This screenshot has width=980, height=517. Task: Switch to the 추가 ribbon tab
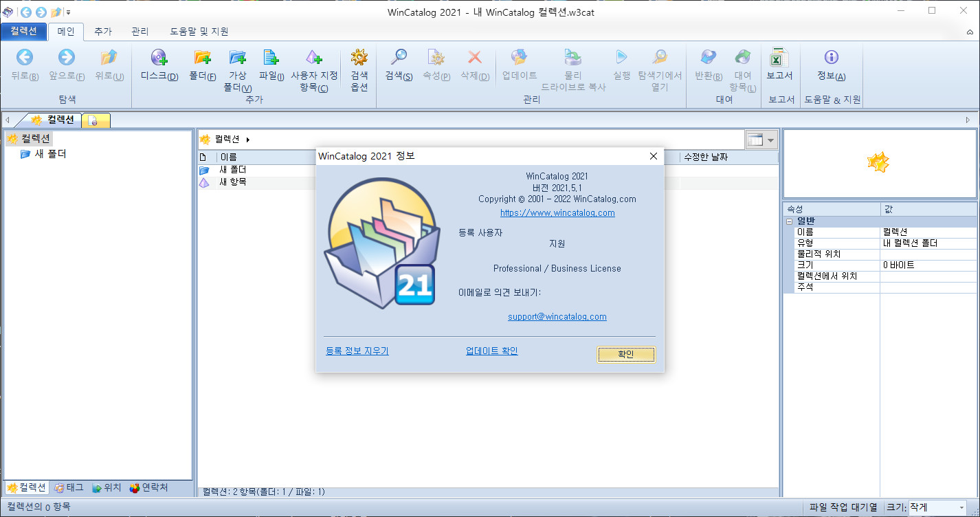(103, 32)
